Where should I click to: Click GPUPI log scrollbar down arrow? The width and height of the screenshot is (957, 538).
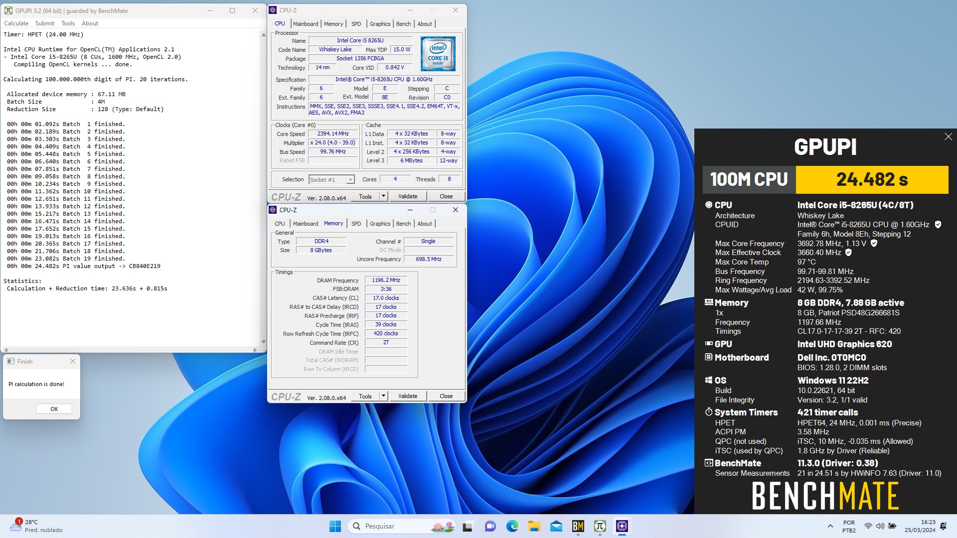click(x=263, y=342)
